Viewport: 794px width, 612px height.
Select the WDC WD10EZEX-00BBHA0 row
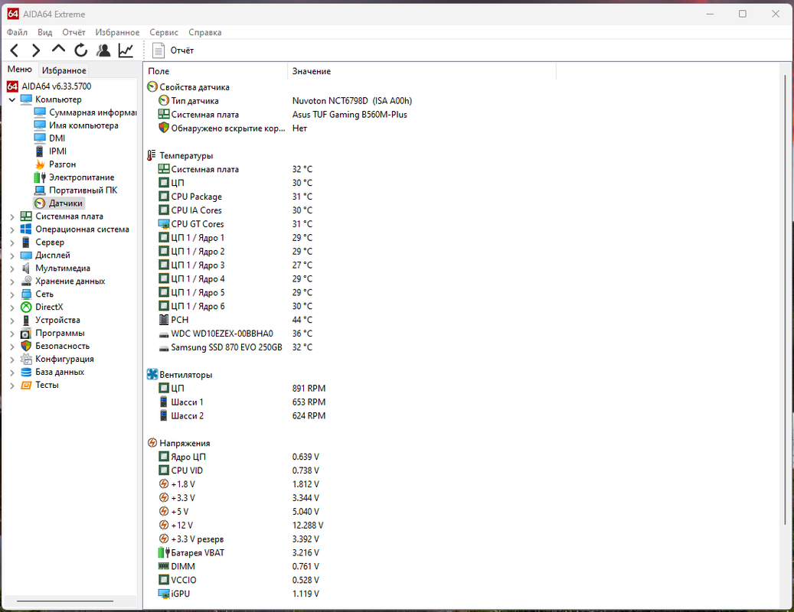236,334
